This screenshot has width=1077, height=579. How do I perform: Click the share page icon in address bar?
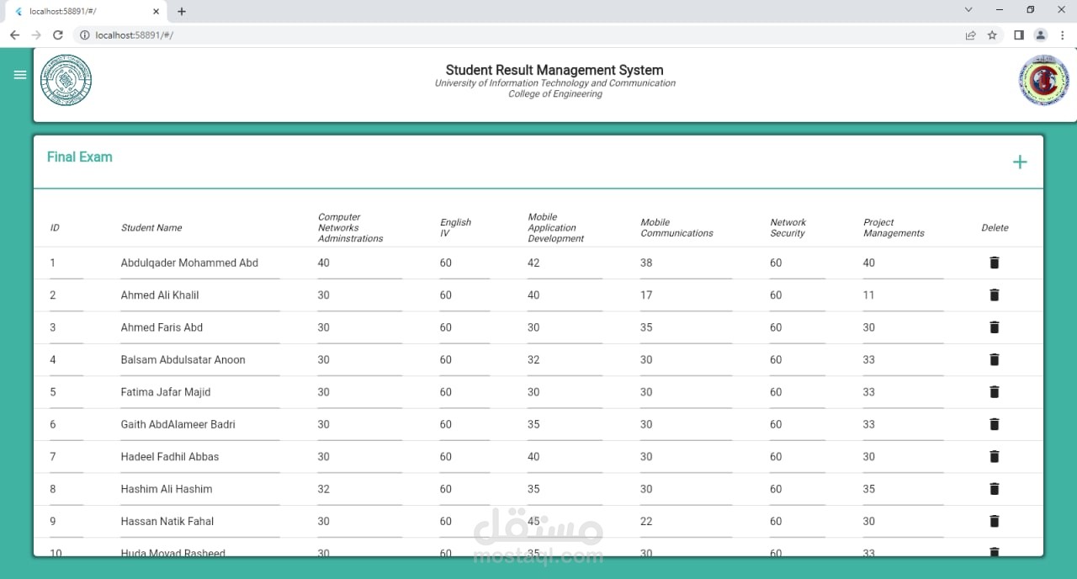tap(970, 35)
